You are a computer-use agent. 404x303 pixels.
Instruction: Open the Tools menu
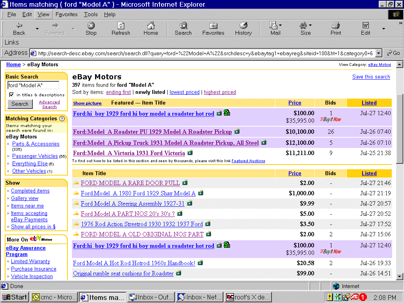(90, 14)
